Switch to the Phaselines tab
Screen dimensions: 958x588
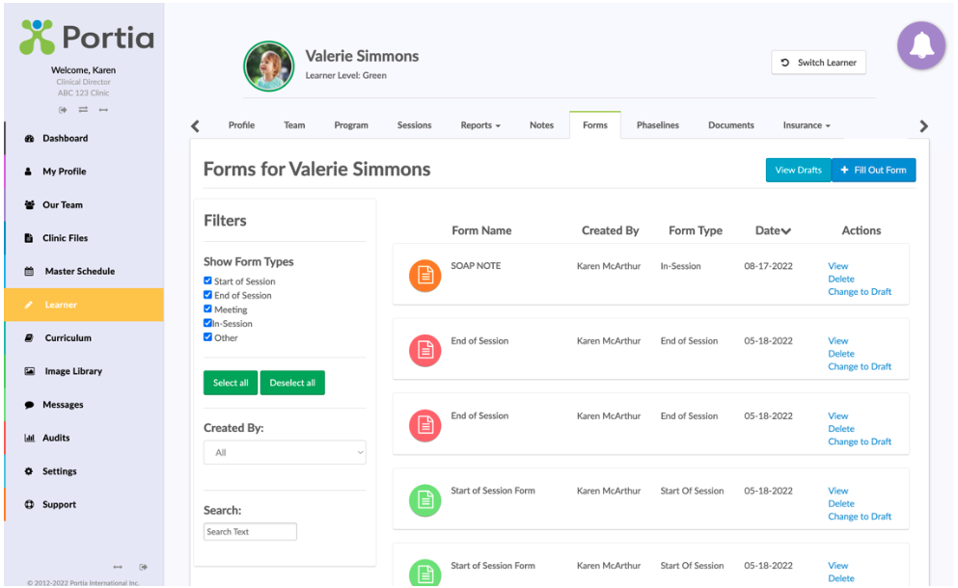click(657, 125)
